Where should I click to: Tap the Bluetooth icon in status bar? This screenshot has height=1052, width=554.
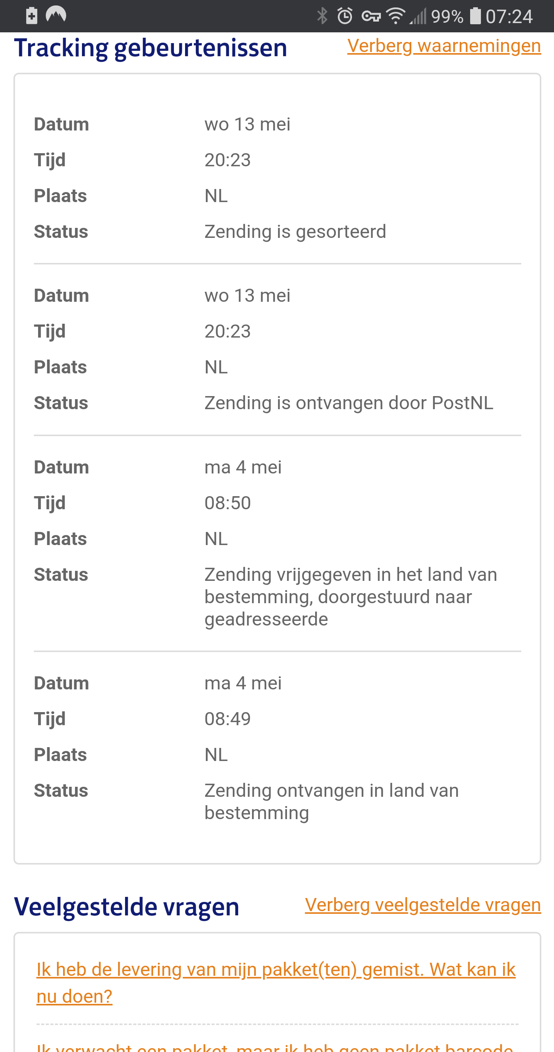(322, 16)
